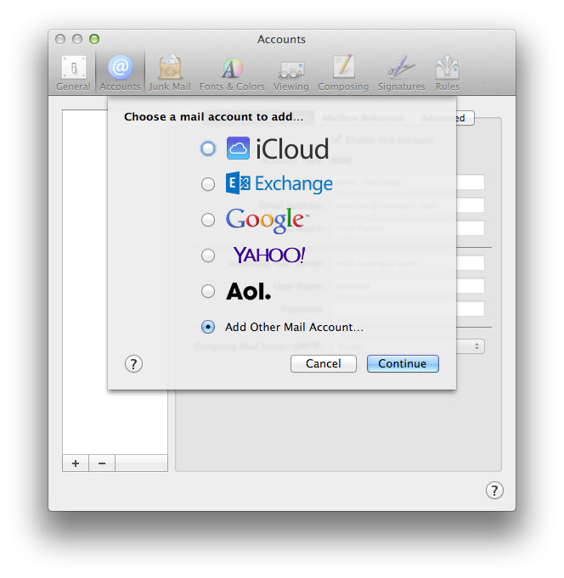The height and width of the screenshot is (578, 564).
Task: Open Fonts & Colors preferences
Action: click(232, 72)
